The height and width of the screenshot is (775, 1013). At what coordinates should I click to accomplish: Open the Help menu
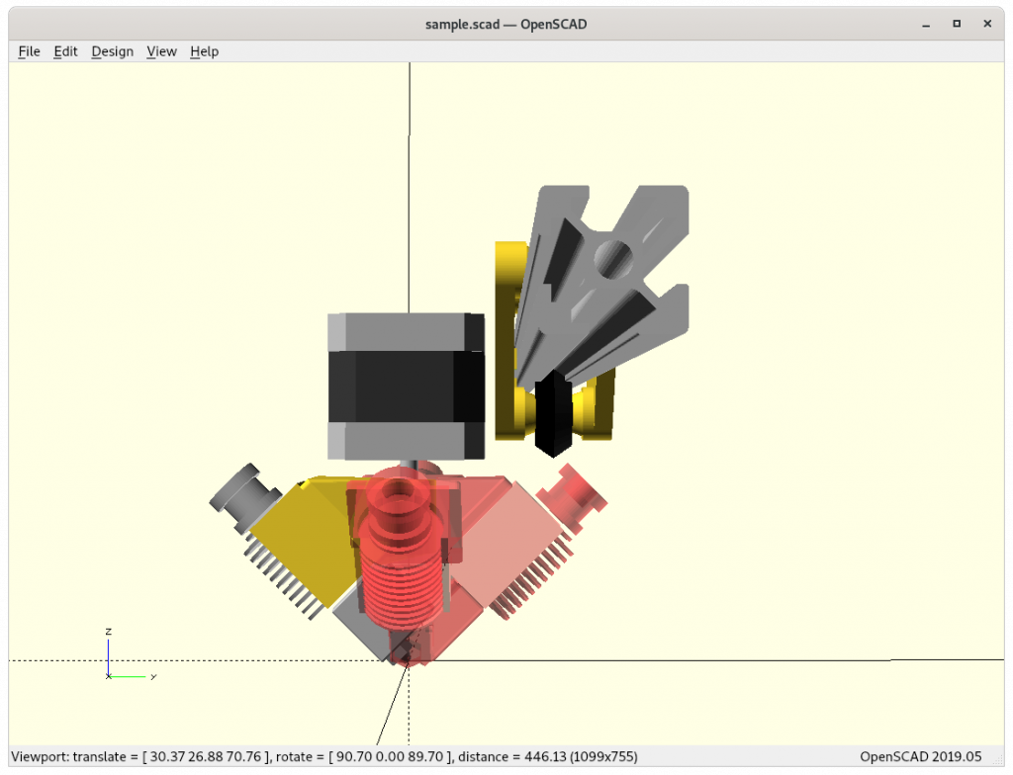(204, 51)
